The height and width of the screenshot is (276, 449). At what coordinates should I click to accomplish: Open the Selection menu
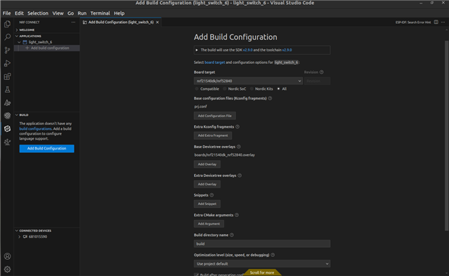pos(38,13)
